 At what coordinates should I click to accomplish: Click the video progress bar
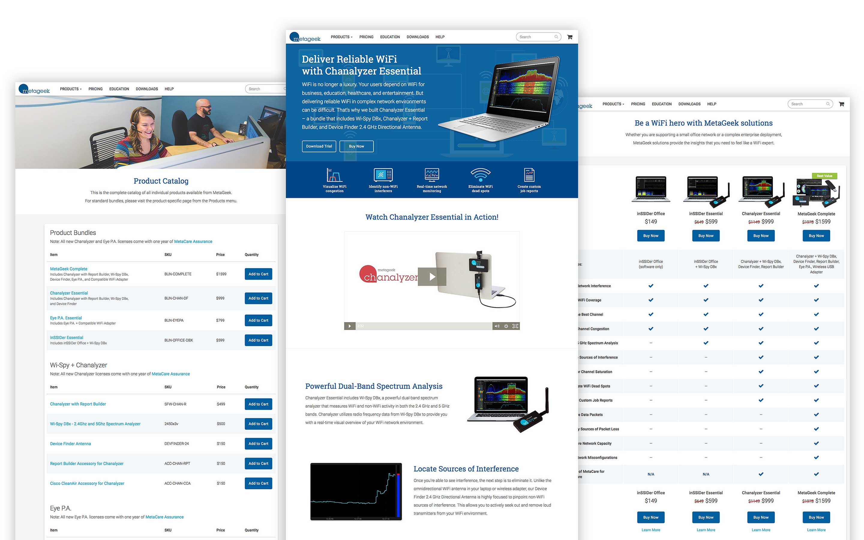point(424,326)
